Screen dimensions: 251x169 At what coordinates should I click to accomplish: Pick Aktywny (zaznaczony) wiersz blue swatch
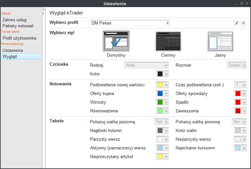pos(160,148)
